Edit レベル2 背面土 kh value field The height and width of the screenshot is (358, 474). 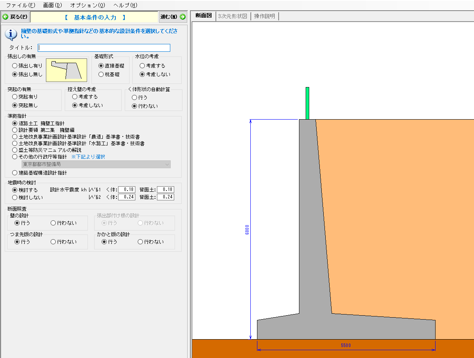166,197
